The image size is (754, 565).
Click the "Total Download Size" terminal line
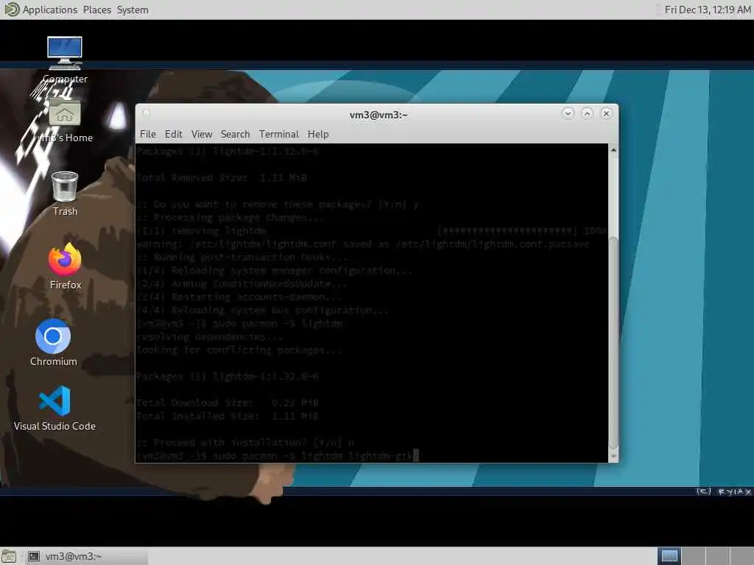pyautogui.click(x=227, y=402)
